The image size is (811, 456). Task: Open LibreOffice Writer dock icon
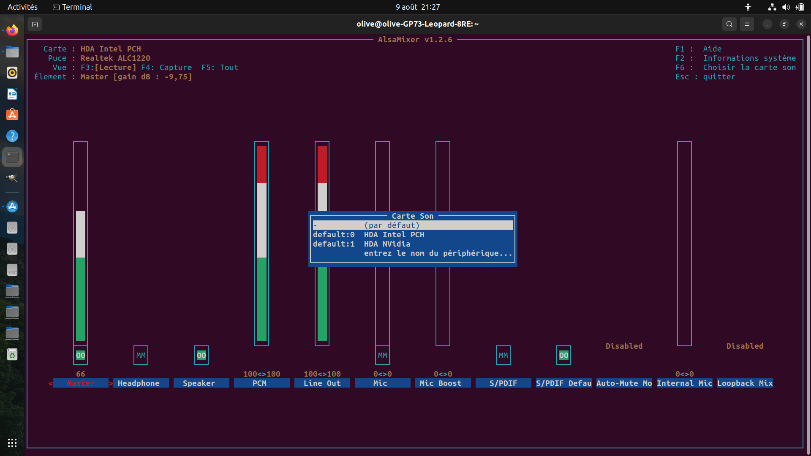[12, 94]
